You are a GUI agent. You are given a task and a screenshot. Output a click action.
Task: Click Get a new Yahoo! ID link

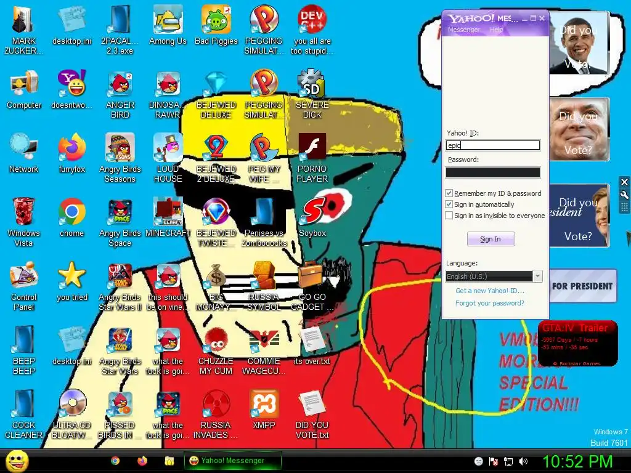(x=490, y=291)
